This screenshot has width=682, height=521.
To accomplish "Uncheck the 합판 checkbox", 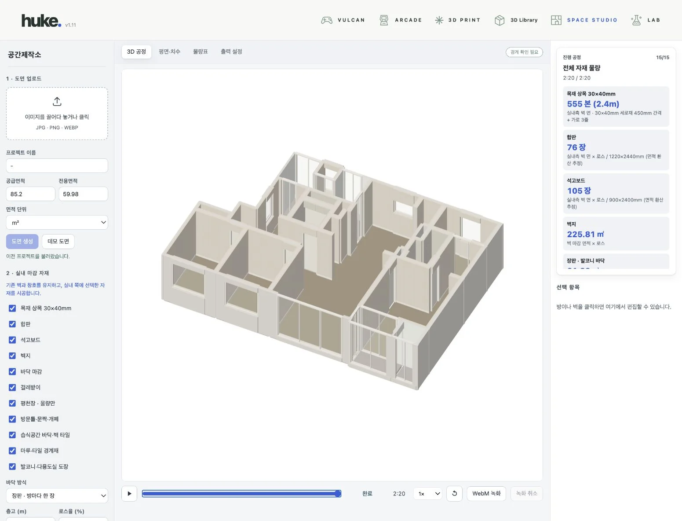I will point(12,324).
